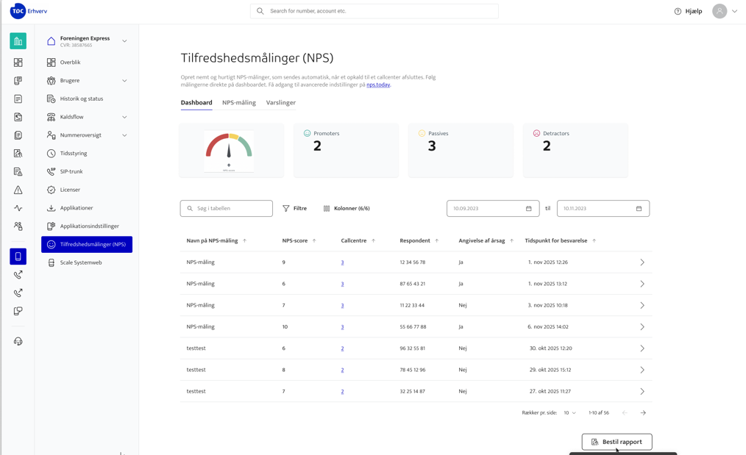The height and width of the screenshot is (455, 746).
Task: Open row details arrow for 29. okt 2025 15:12
Action: 642,370
